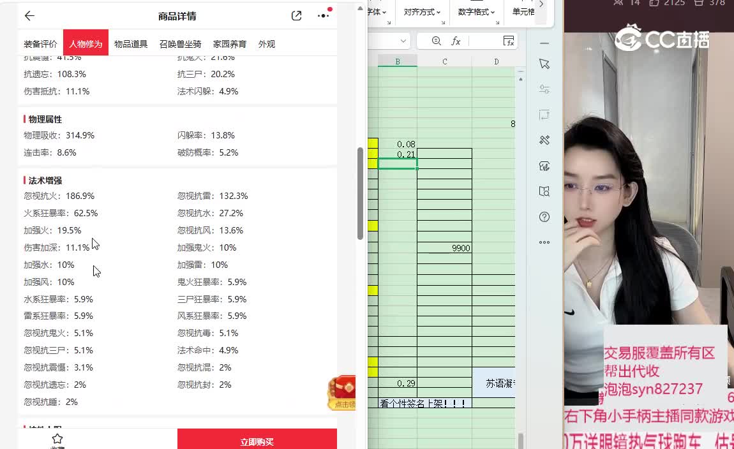Click the 泡泡syn827237 contact text on stream
This screenshot has width=734, height=449.
click(654, 388)
